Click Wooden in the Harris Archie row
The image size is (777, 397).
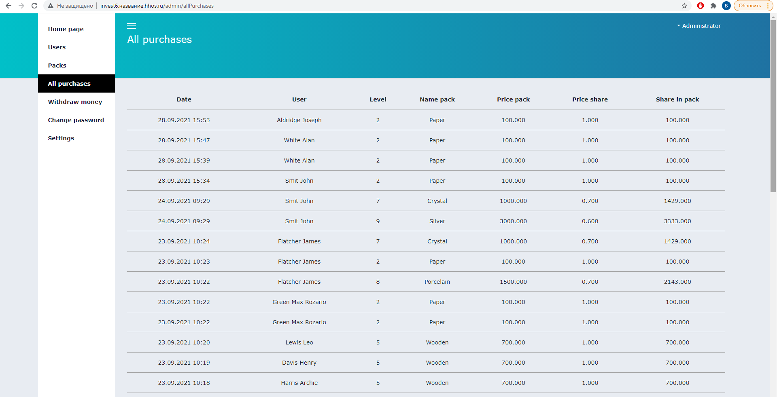[x=437, y=383]
